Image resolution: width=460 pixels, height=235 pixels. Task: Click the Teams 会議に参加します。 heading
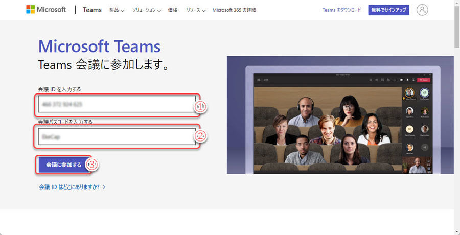point(104,65)
